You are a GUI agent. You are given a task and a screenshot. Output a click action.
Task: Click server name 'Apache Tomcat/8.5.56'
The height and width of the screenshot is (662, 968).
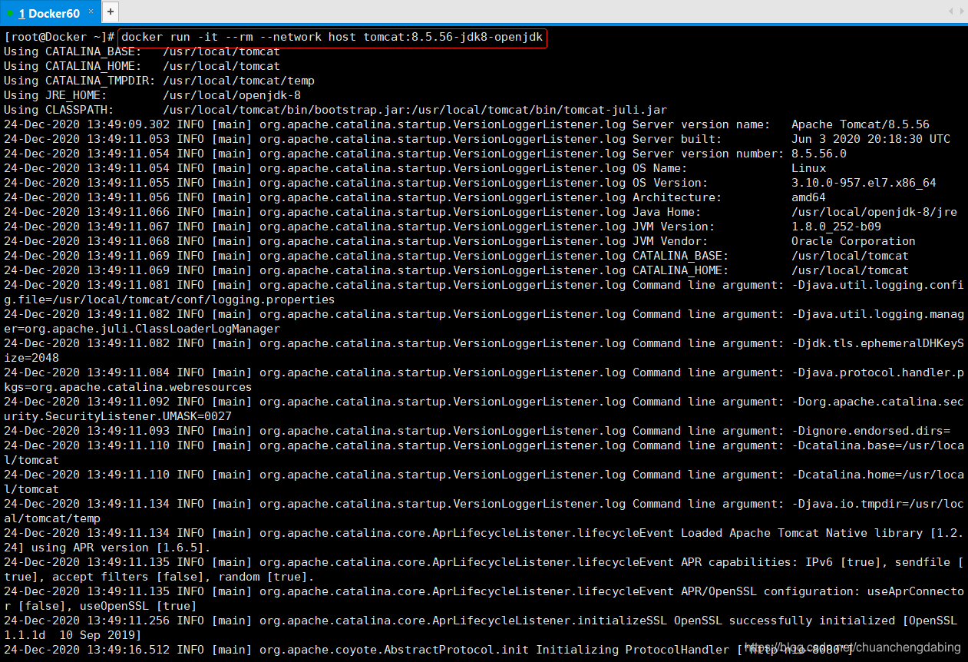point(861,124)
